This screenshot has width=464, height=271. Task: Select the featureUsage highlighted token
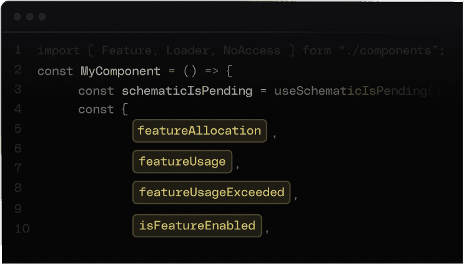click(182, 161)
